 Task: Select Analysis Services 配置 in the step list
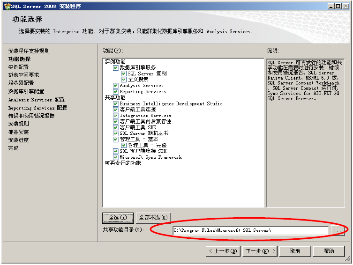(x=37, y=99)
